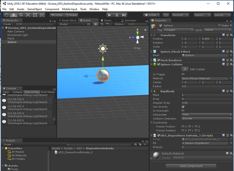The width and height of the screenshot is (234, 171).
Task: Open the Layer dropdown showing Default
Action: click(x=218, y=30)
